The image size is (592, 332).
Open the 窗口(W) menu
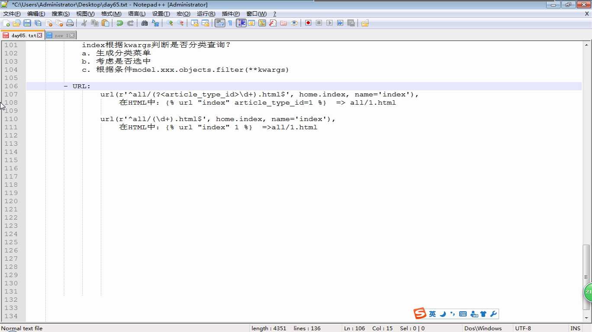pos(257,14)
